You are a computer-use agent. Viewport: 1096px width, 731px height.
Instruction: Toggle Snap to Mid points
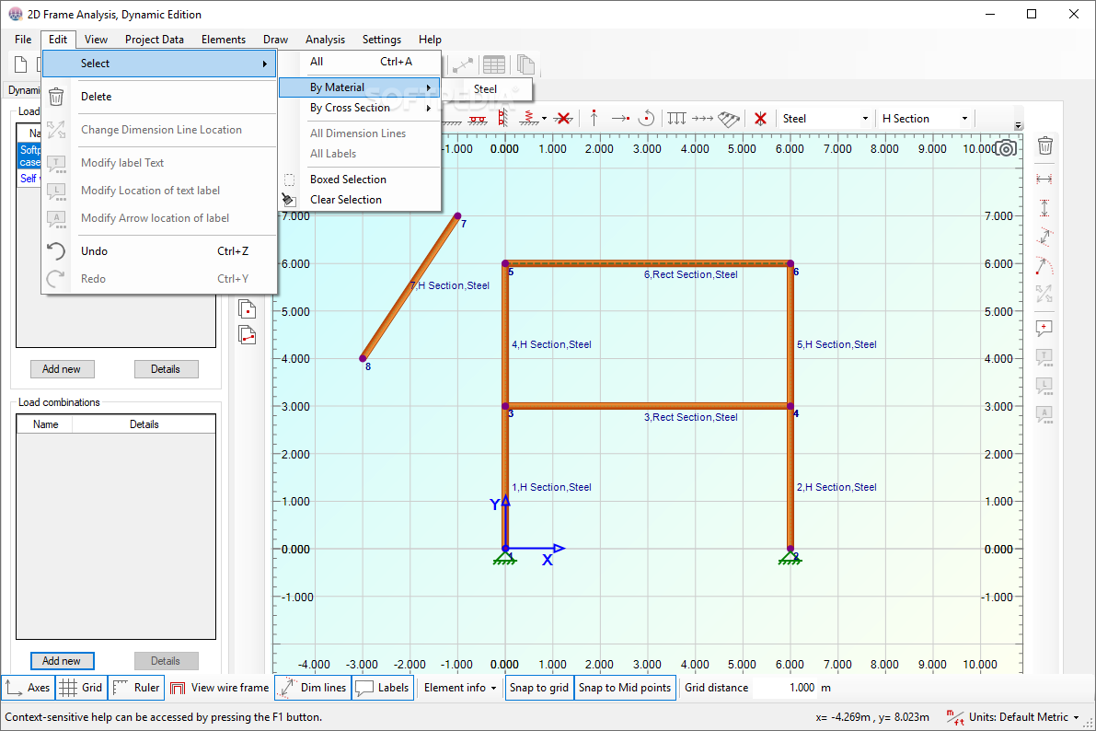[x=625, y=688]
